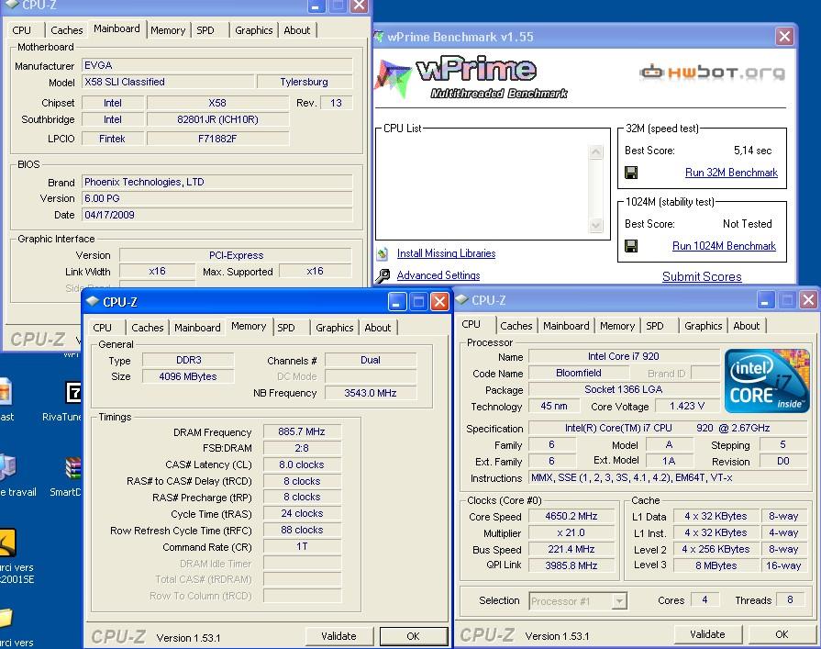The height and width of the screenshot is (649, 821).
Task: Click the CPU-Z title icon in processor window
Action: (x=461, y=299)
